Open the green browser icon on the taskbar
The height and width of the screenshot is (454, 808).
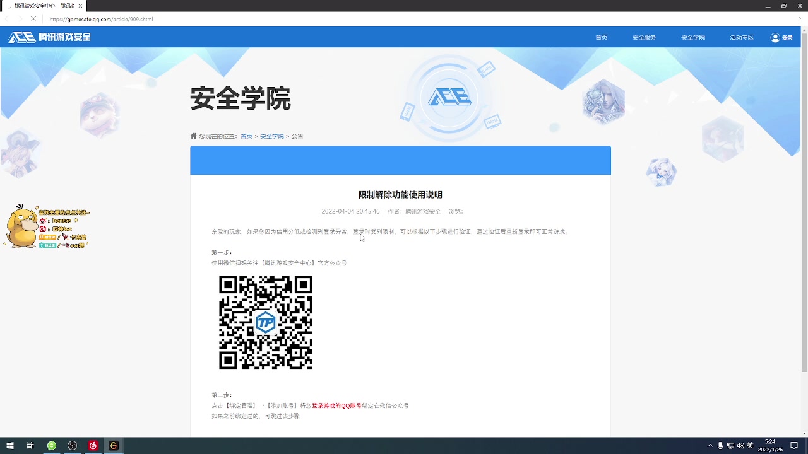51,445
